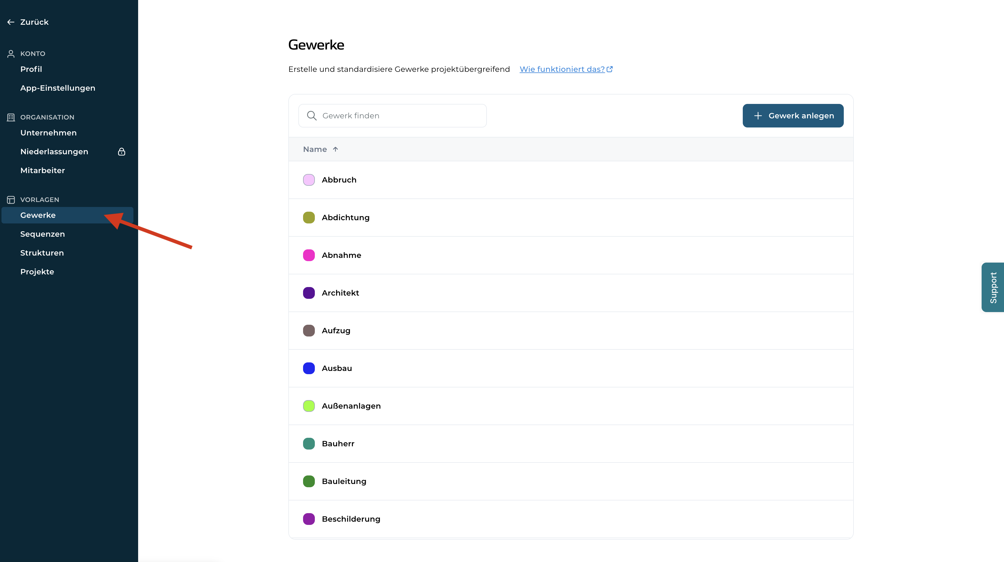Click the teal swatch for Bauherr

309,444
